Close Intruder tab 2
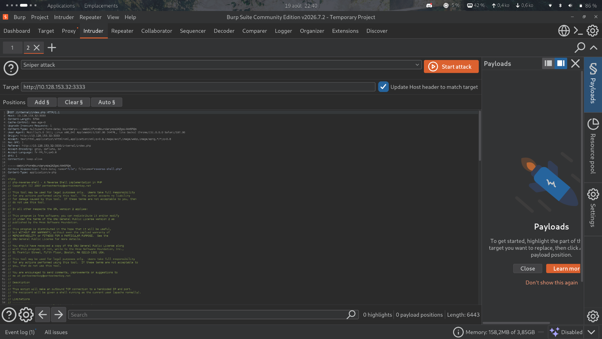Screen dimensions: 602x339 coord(37,48)
